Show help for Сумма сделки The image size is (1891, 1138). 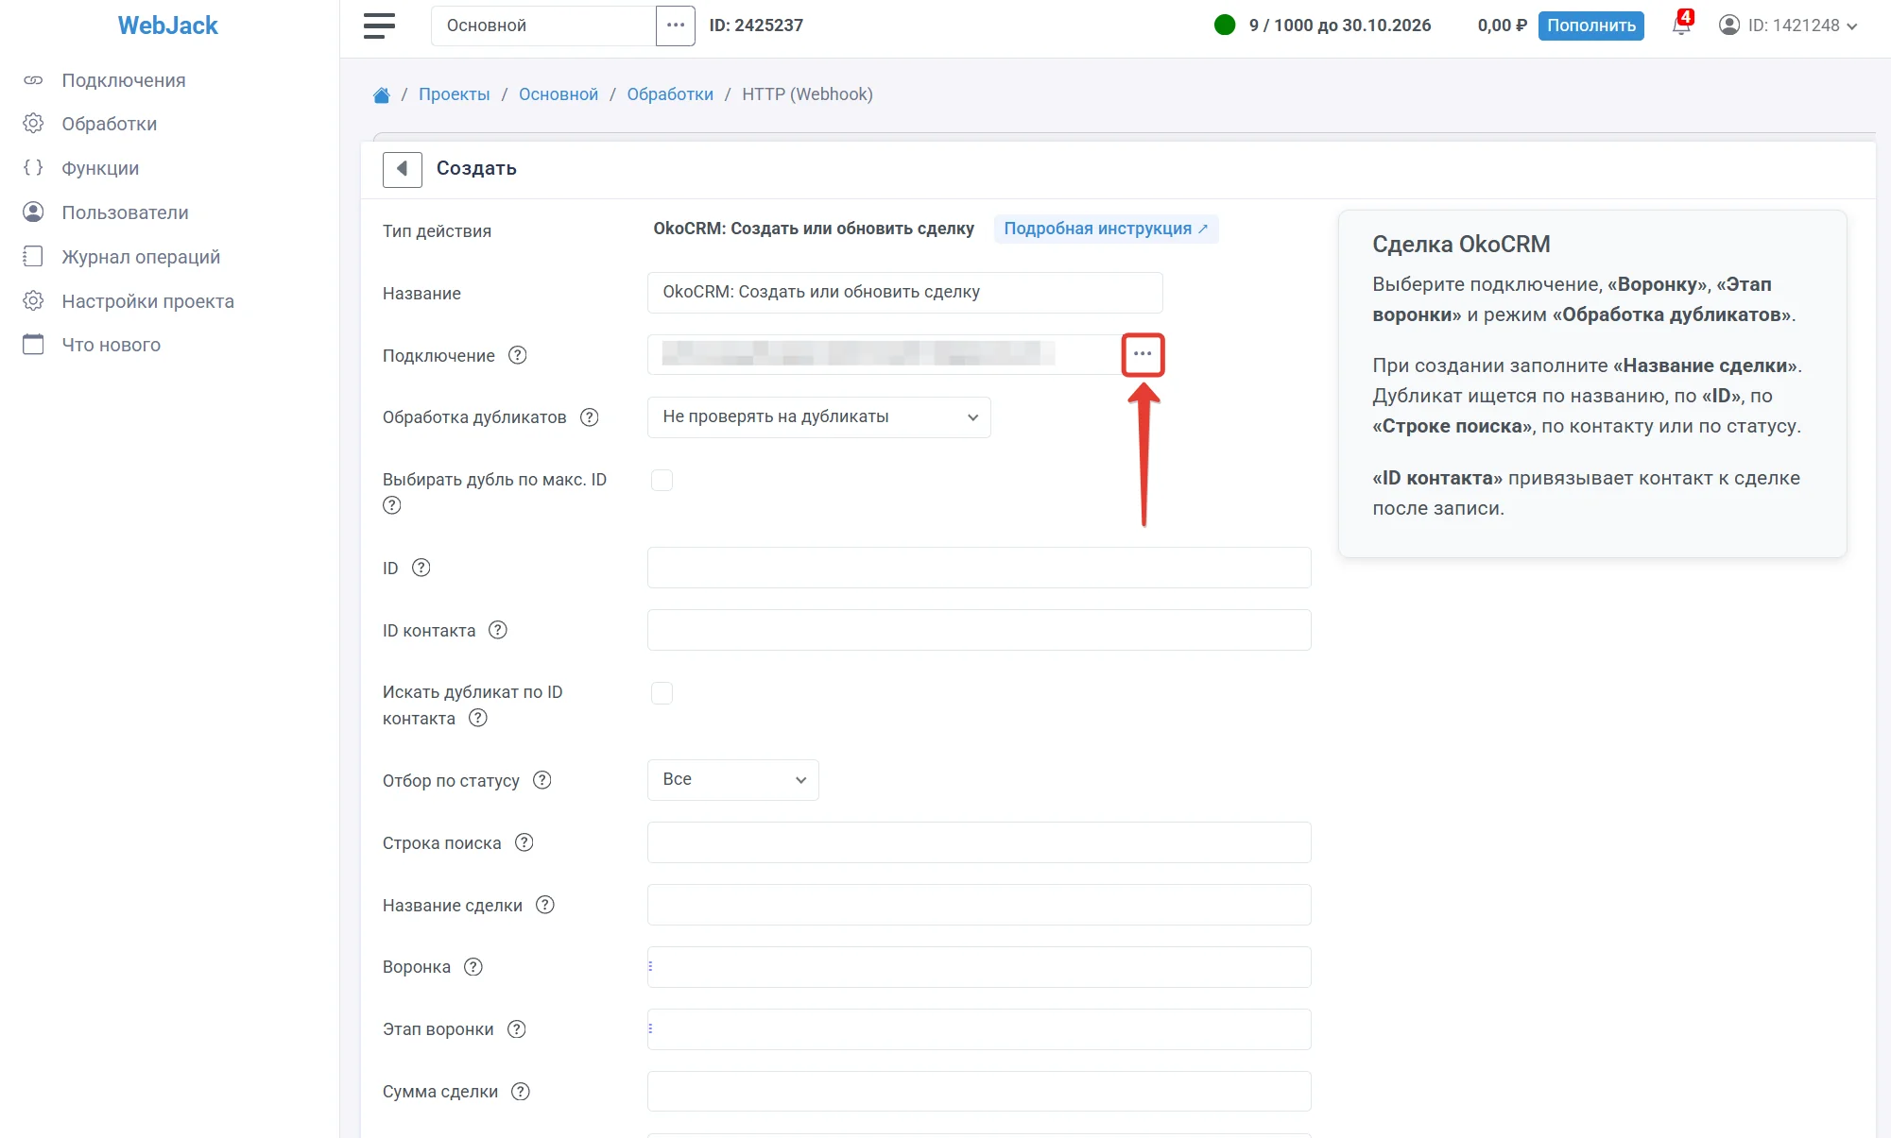click(521, 1092)
